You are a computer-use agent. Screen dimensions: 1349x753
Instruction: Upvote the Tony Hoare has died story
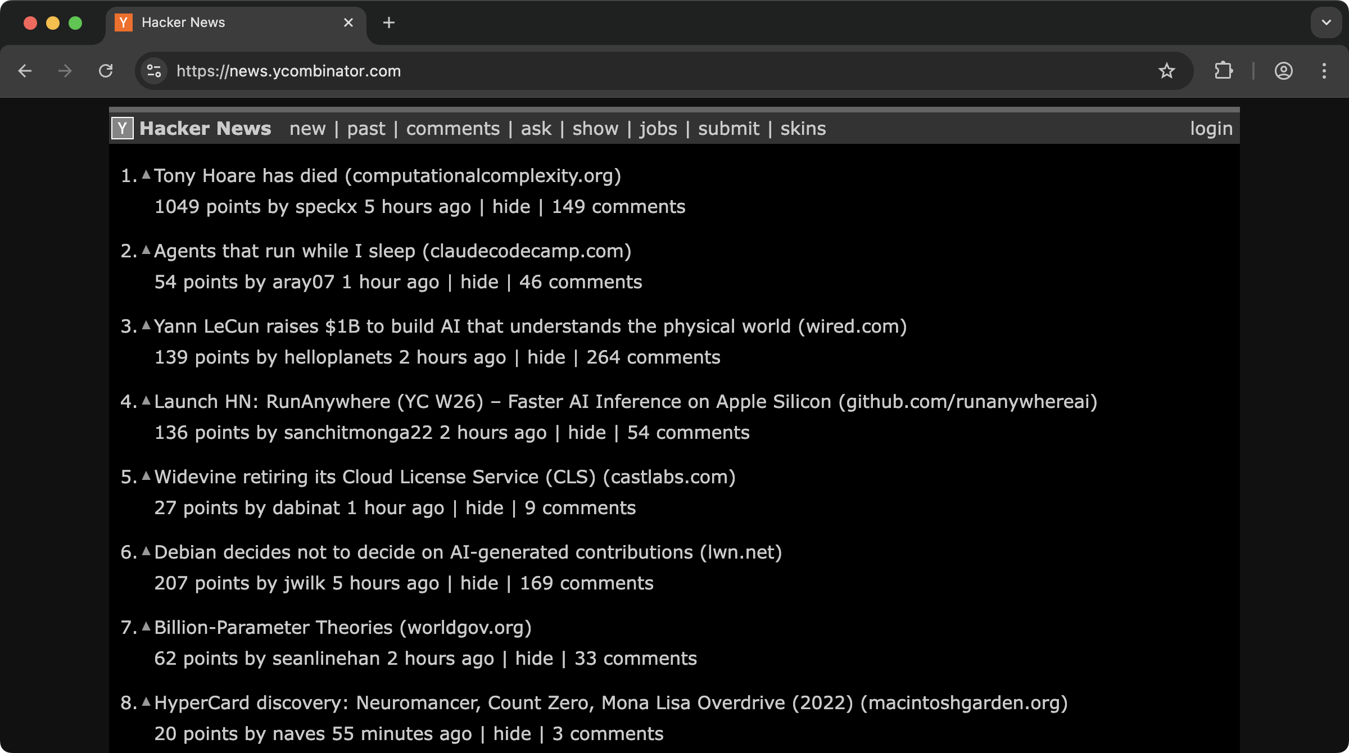[x=146, y=175]
